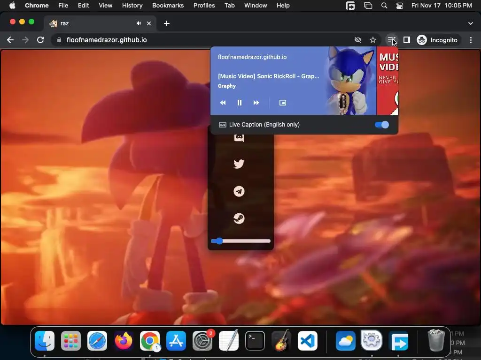Open a new tab
Image resolution: width=481 pixels, height=360 pixels.
[x=167, y=23]
